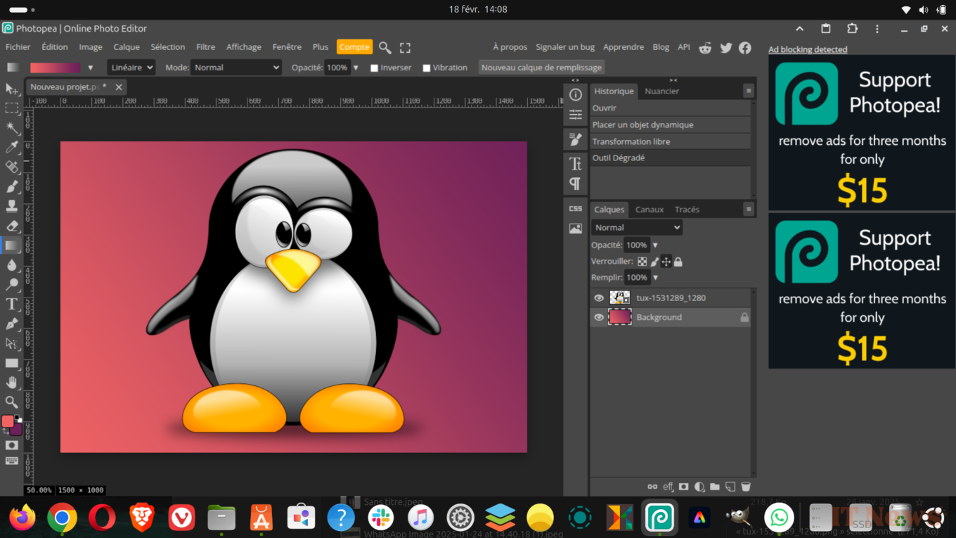Screen dimensions: 956x538
Task: Select the Eyedropper tool
Action: [12, 147]
